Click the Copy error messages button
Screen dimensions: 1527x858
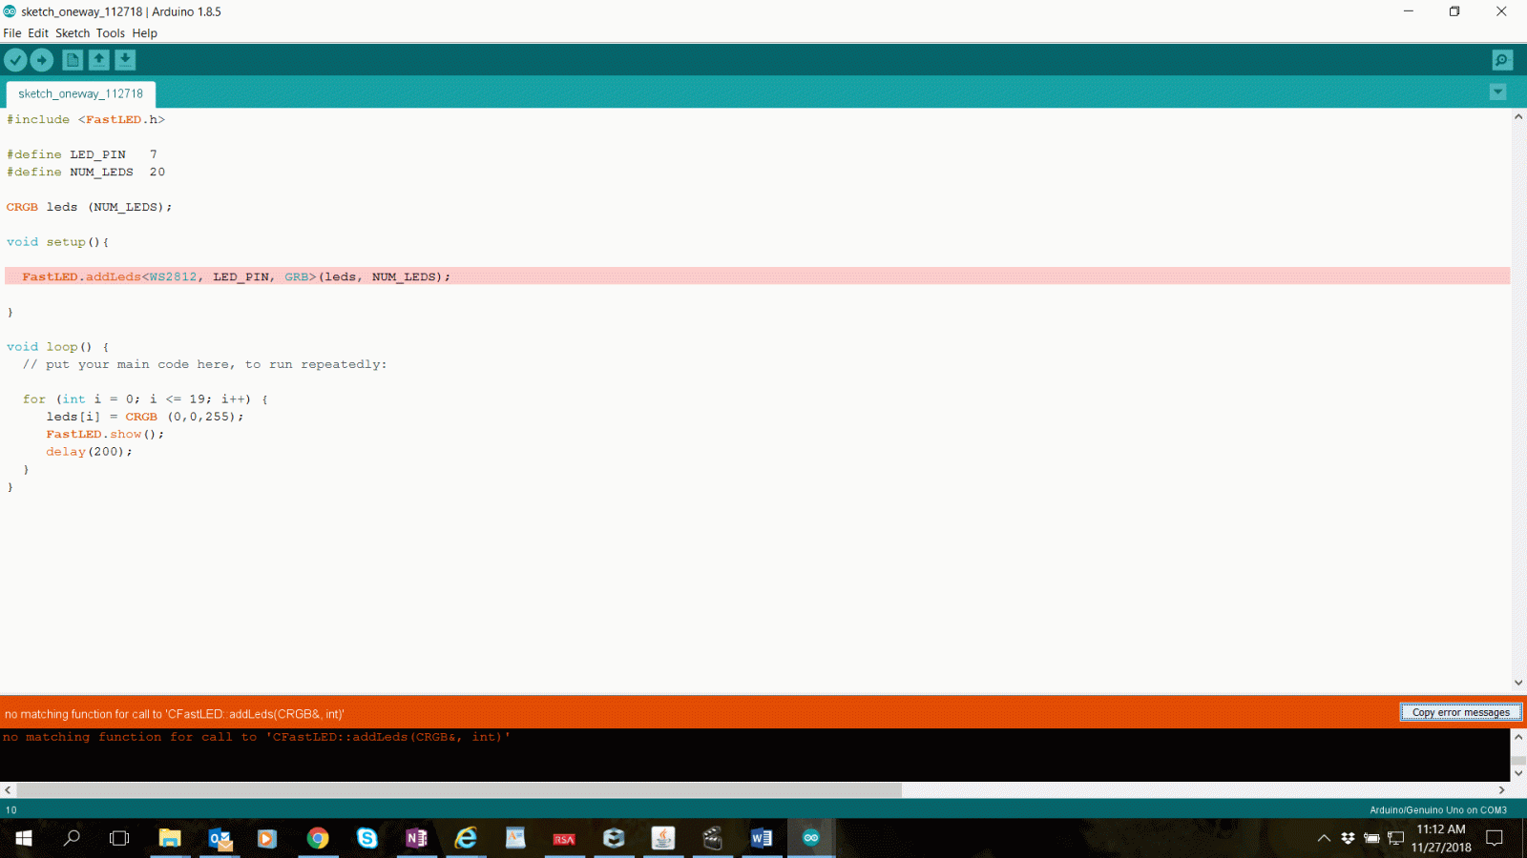coord(1460,712)
